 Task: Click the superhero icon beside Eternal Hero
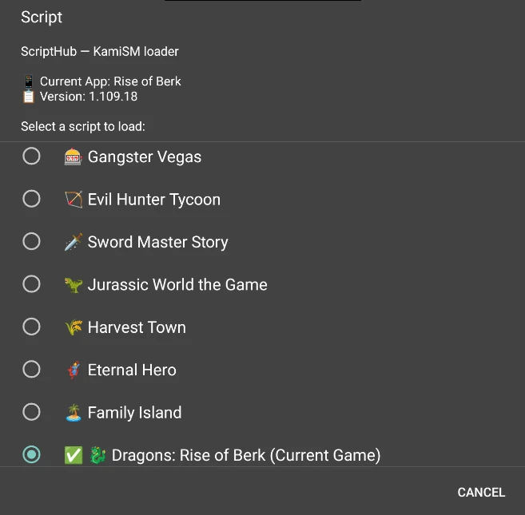[74, 370]
